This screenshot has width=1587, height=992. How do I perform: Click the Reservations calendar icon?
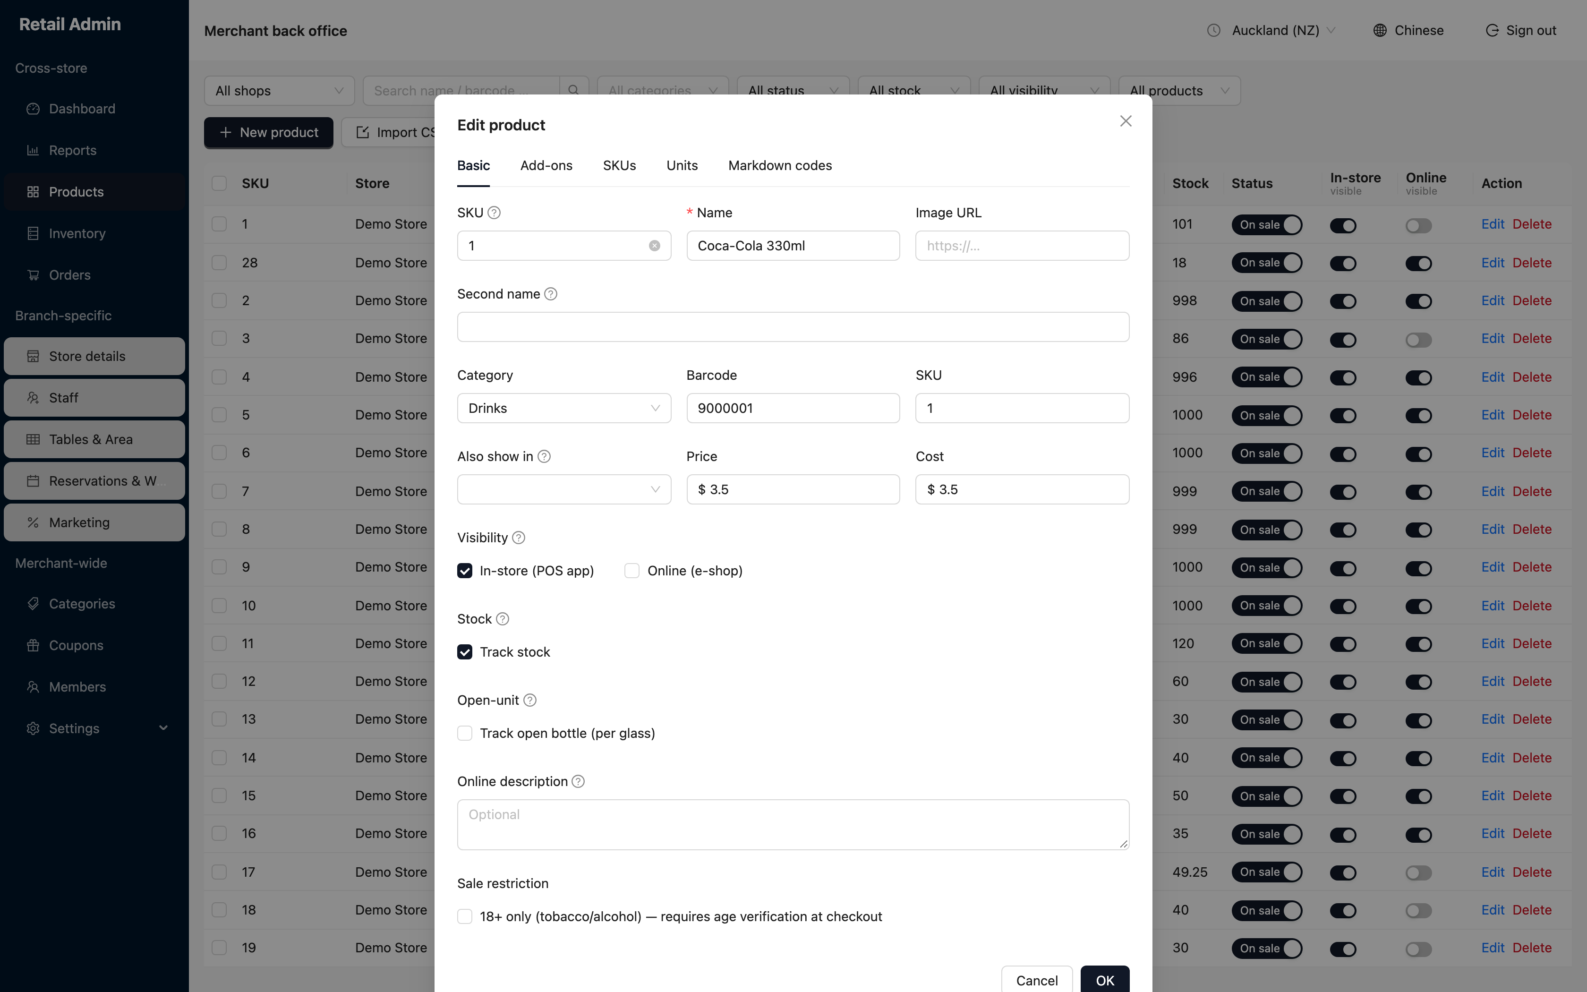coord(33,481)
